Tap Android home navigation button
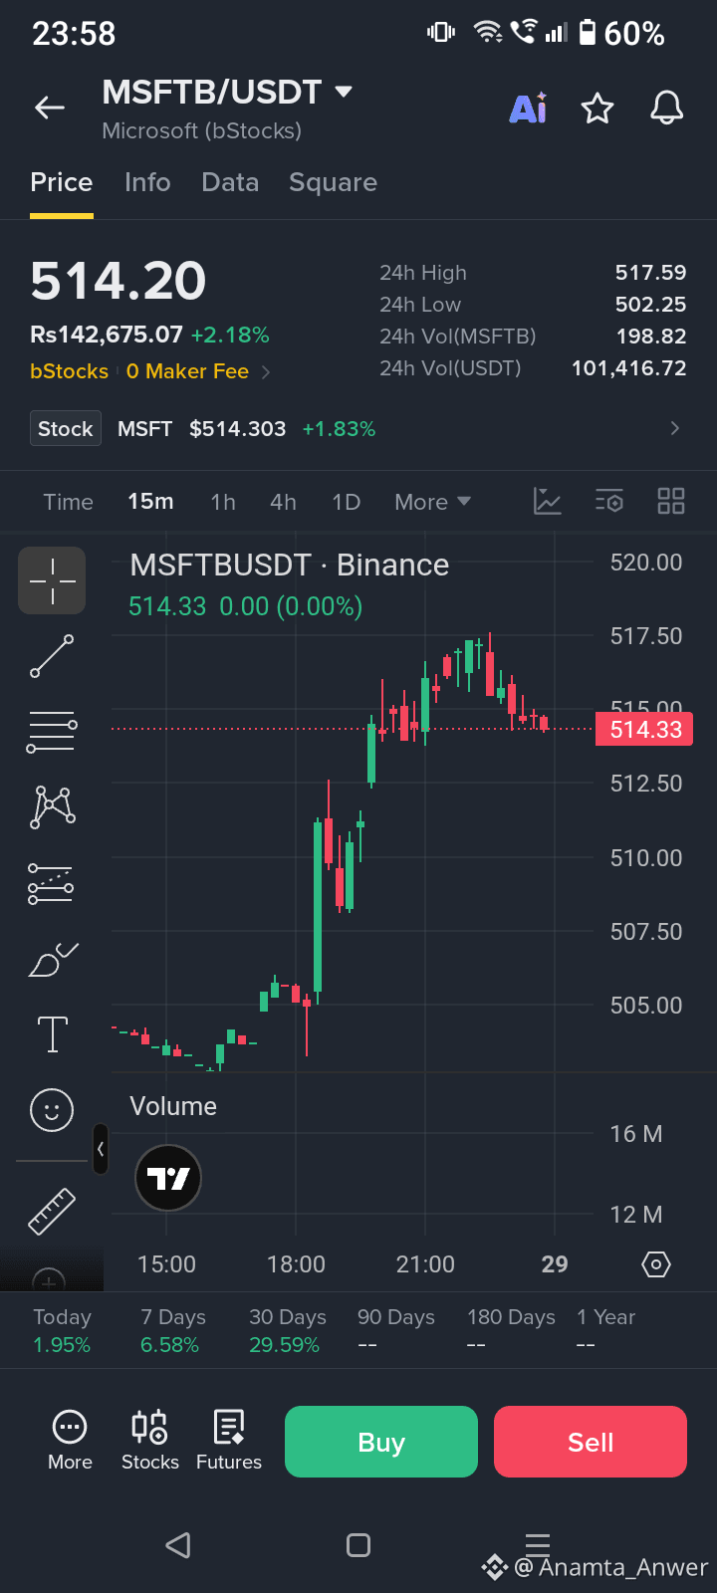Image resolution: width=717 pixels, height=1593 pixels. point(358,1545)
